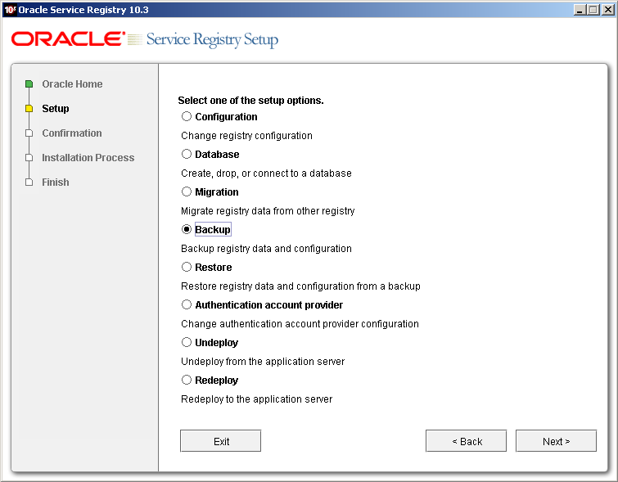Image resolution: width=618 pixels, height=482 pixels.
Task: Click the yellow Setup step marker
Action: click(29, 108)
